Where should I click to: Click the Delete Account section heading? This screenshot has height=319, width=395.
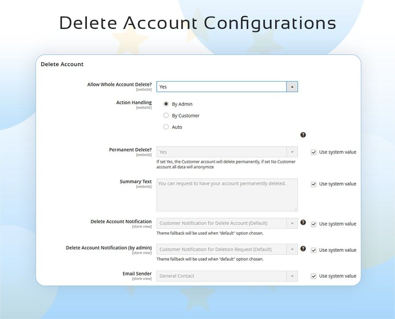(x=62, y=64)
